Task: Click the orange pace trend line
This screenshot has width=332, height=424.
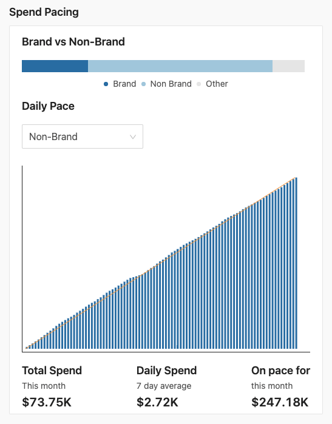Action: click(160, 263)
